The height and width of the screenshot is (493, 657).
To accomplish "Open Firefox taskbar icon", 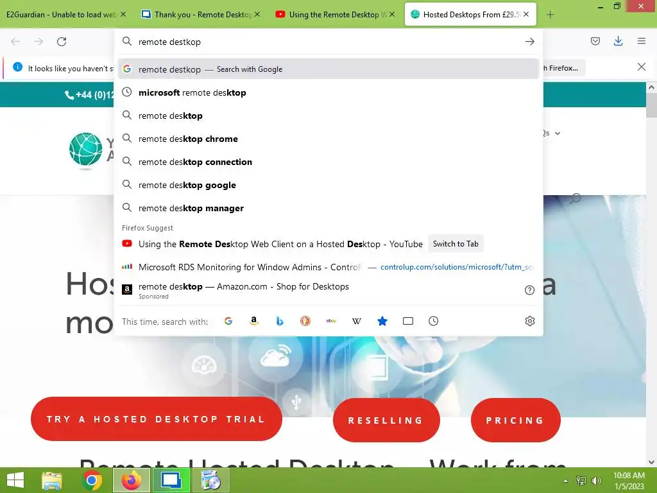I will [131, 480].
